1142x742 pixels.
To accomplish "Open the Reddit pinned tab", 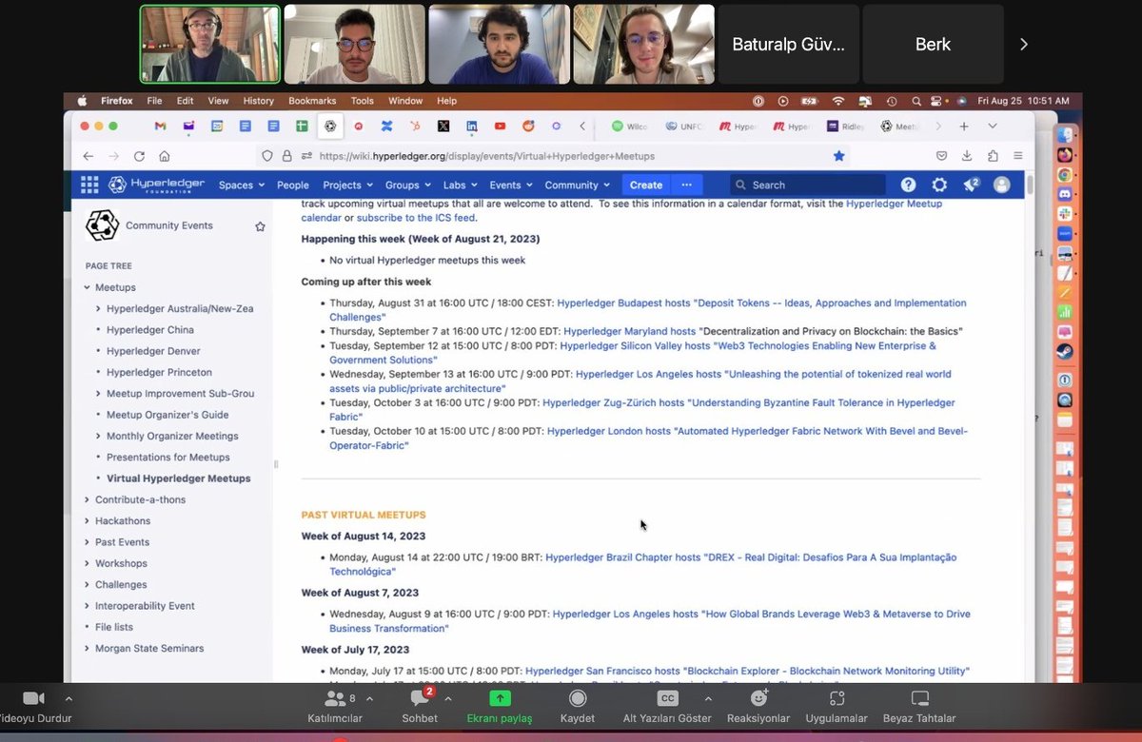I will point(528,126).
